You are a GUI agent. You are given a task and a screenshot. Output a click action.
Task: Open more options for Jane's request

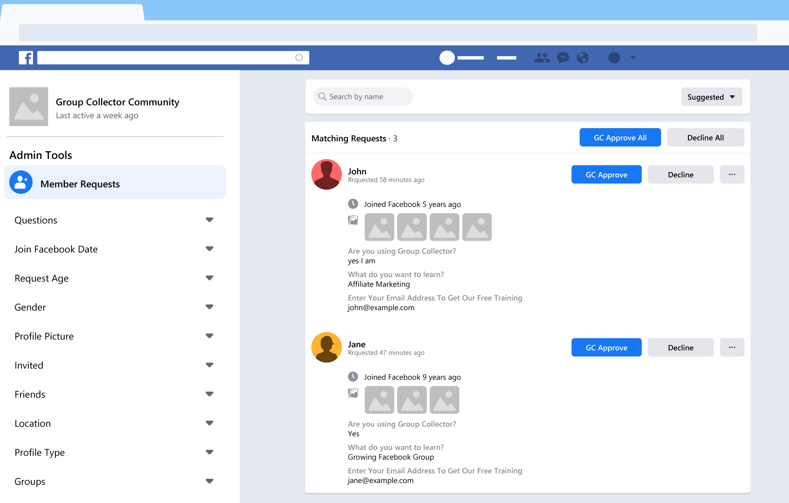[x=732, y=347]
